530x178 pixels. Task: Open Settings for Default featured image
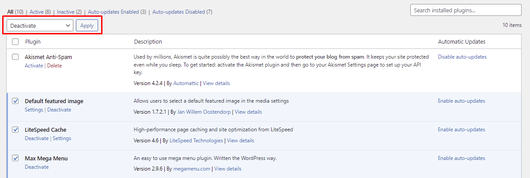[34, 110]
